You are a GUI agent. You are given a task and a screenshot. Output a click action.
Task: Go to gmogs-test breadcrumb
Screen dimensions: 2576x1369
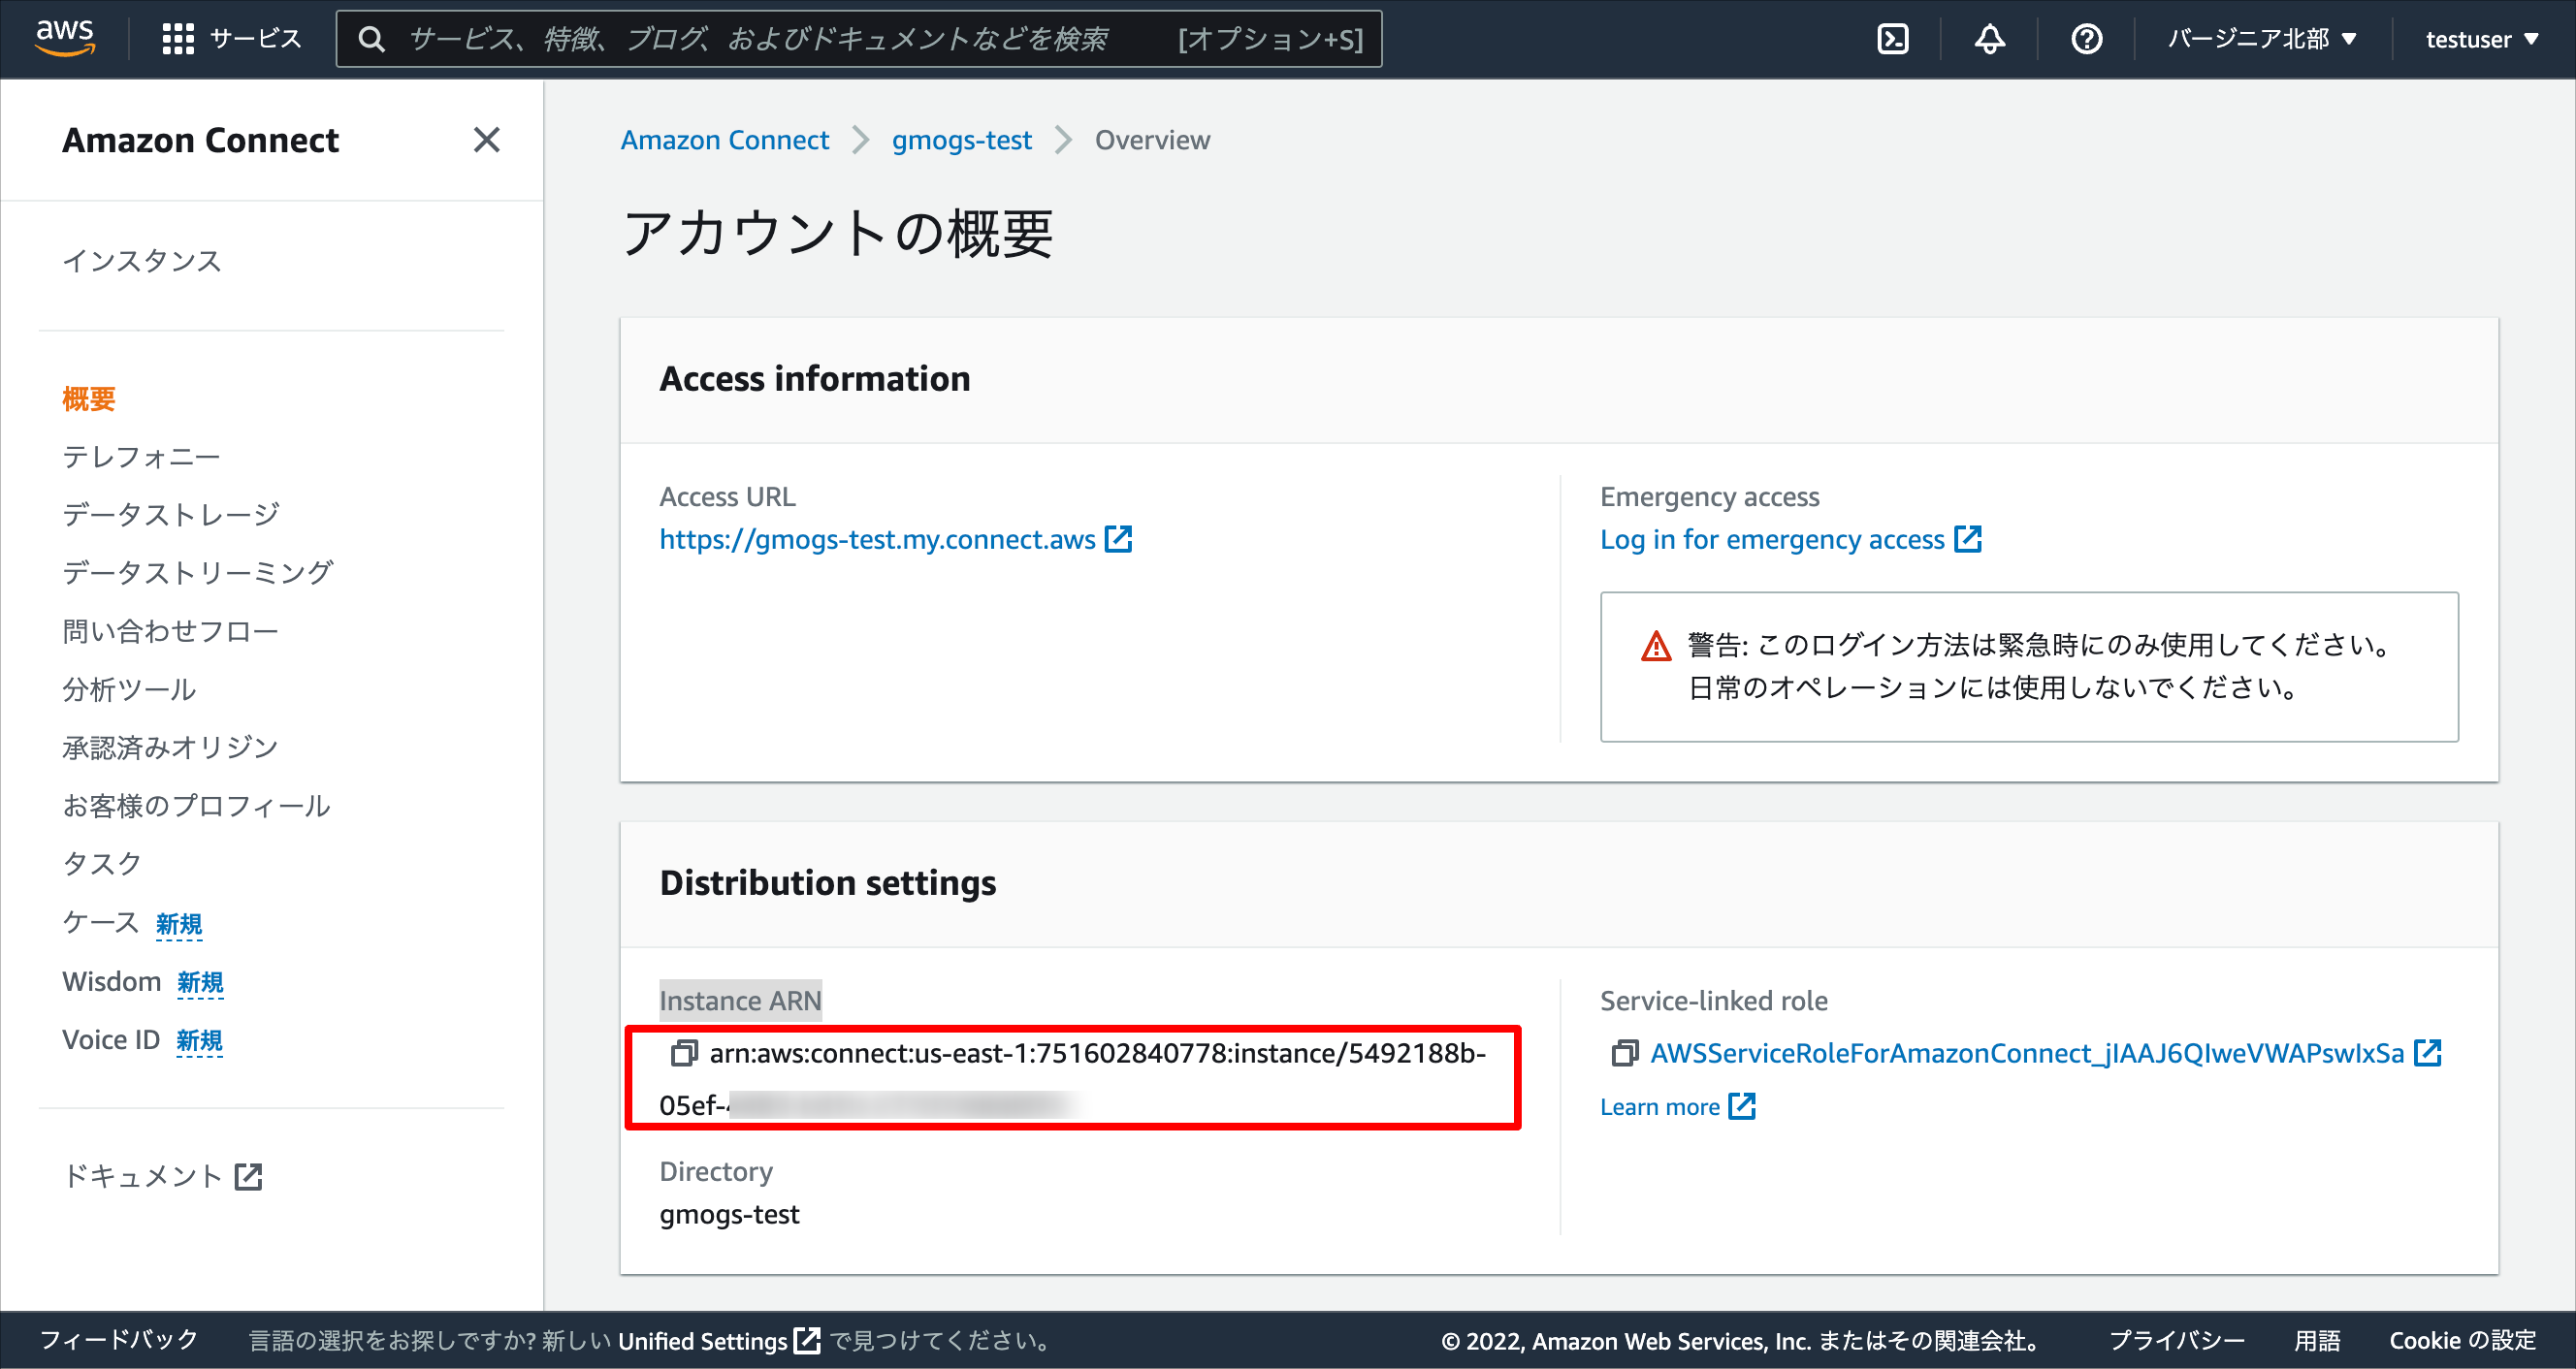tap(962, 140)
